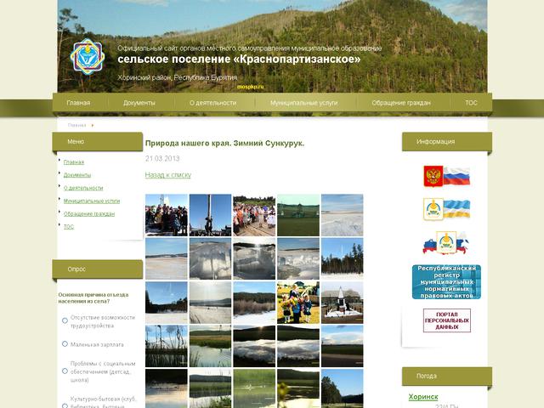
Task: Open the Russian Federation flag banner
Action: pos(446,177)
